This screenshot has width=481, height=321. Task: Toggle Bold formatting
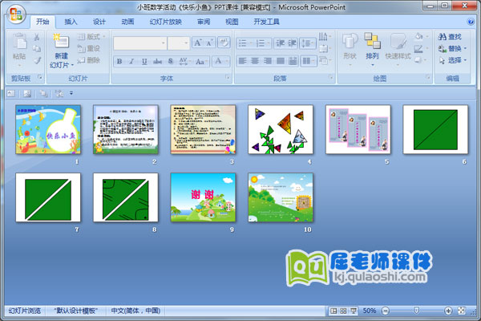[x=119, y=62]
